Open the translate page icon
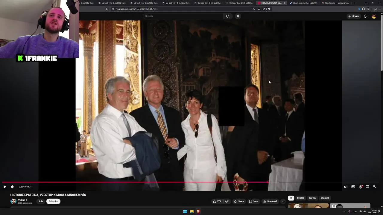 (254, 9)
